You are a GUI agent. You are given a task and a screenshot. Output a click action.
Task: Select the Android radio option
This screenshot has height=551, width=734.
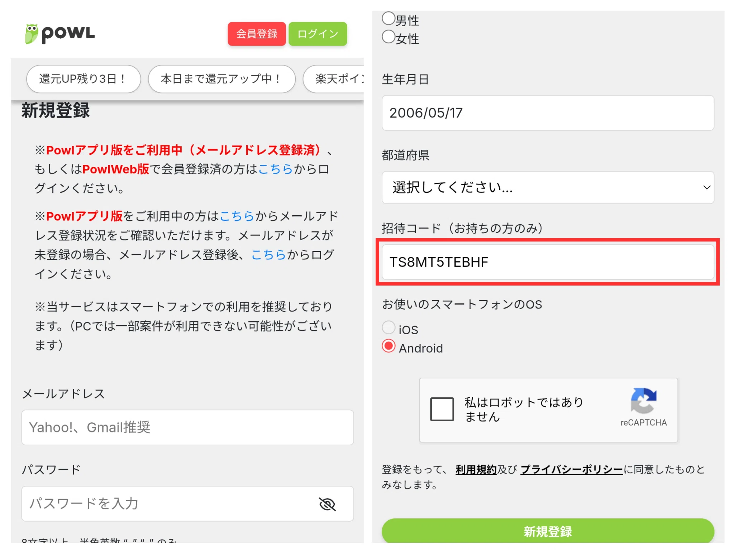coord(389,346)
